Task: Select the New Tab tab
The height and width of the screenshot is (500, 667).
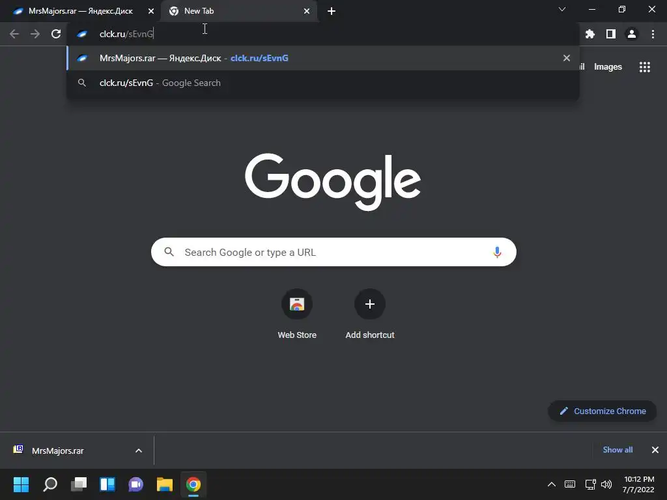Action: pos(238,12)
